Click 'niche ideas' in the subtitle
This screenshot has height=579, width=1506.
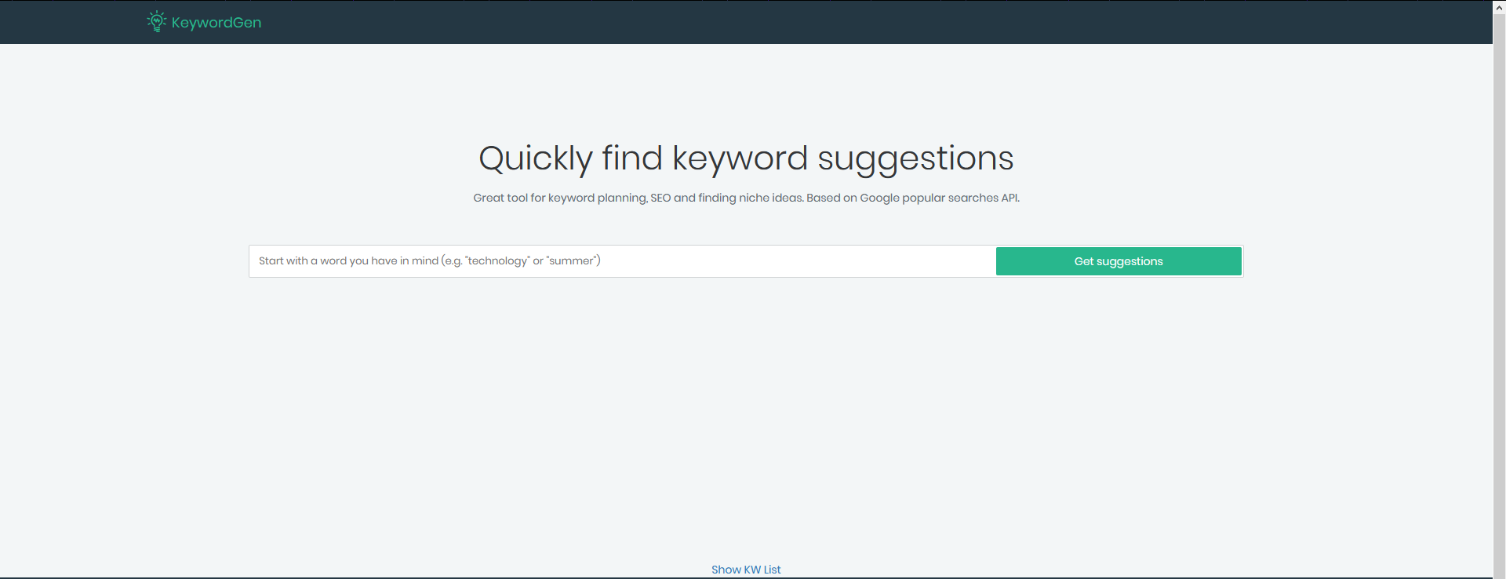[770, 198]
